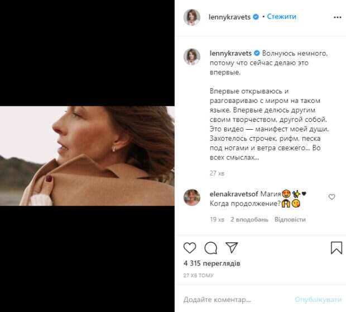Publish comment with Опублікувати
Viewport: 346px width, 312px height.
318,300
